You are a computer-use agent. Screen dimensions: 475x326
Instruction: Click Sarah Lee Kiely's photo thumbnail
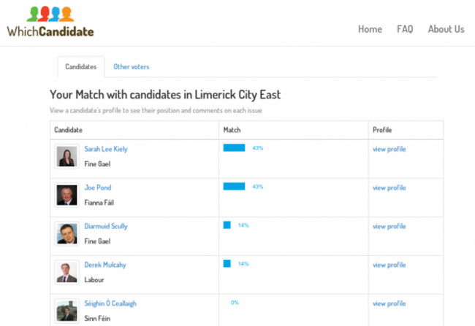click(67, 156)
